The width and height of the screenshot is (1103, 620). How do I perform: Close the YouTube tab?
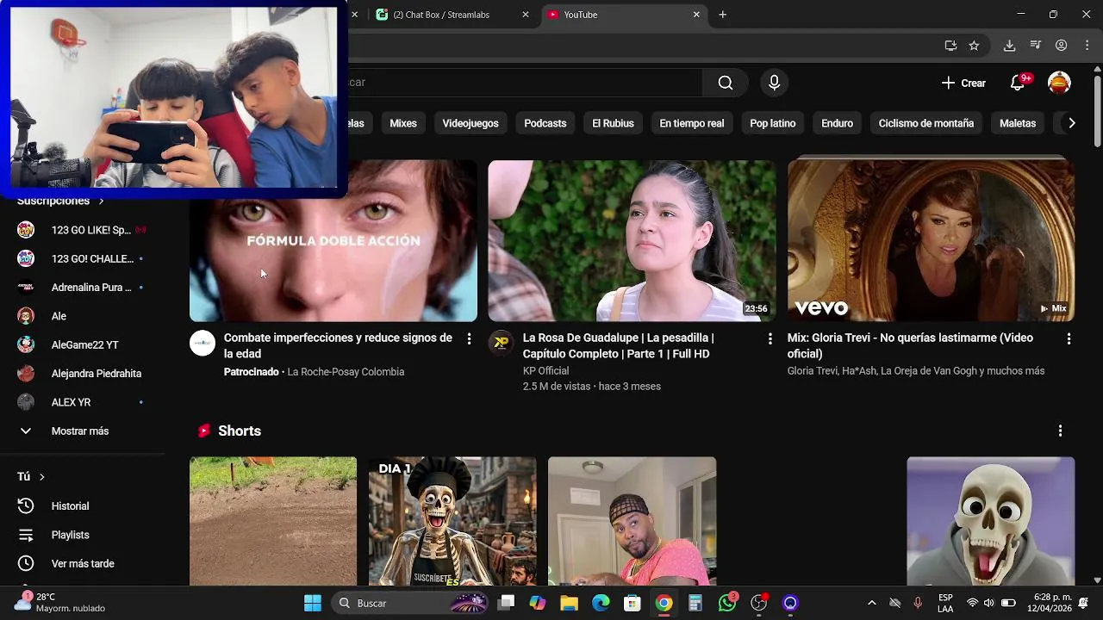pos(696,15)
